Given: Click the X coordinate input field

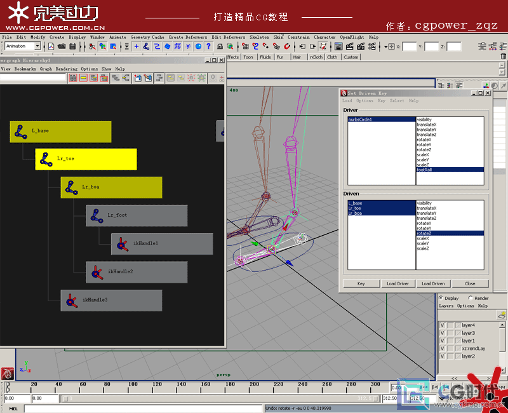Looking at the screenshot, I should click(x=409, y=46).
